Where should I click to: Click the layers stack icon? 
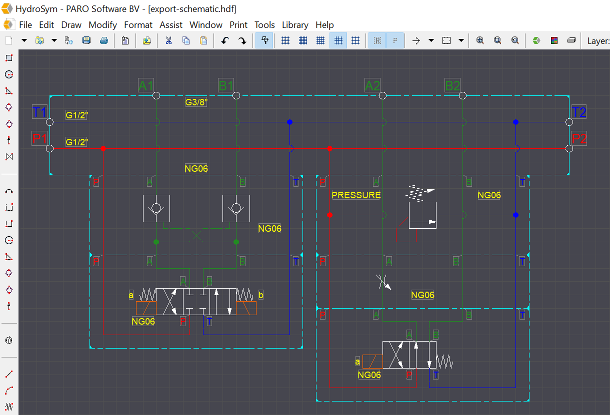[571, 40]
